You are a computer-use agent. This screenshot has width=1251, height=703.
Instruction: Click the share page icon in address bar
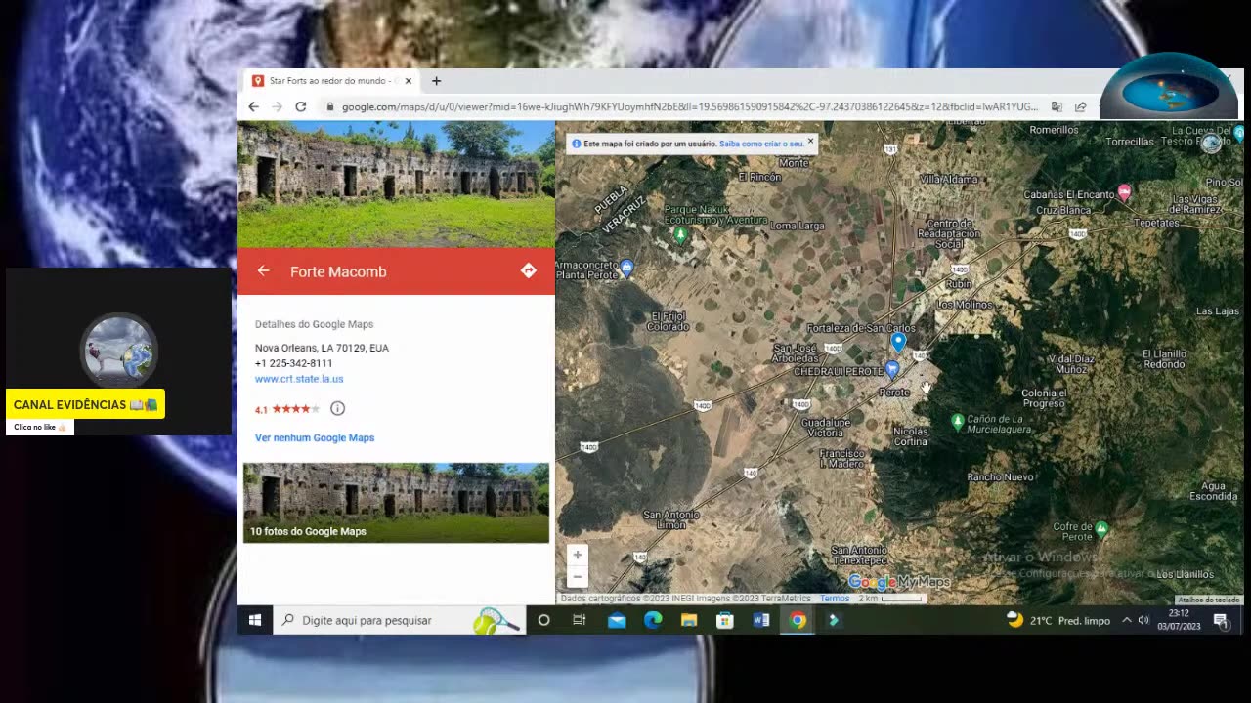coord(1080,106)
